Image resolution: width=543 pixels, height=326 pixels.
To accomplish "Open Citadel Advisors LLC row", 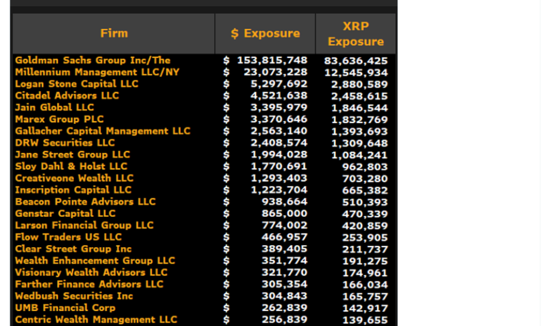I will click(67, 96).
